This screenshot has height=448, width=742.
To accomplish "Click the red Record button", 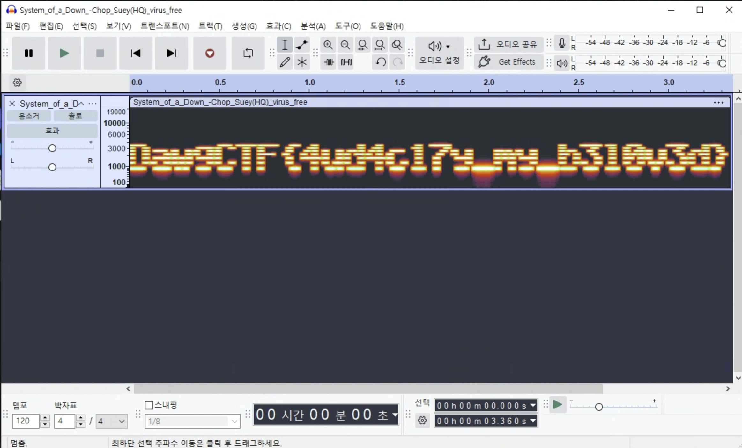I will 210,53.
